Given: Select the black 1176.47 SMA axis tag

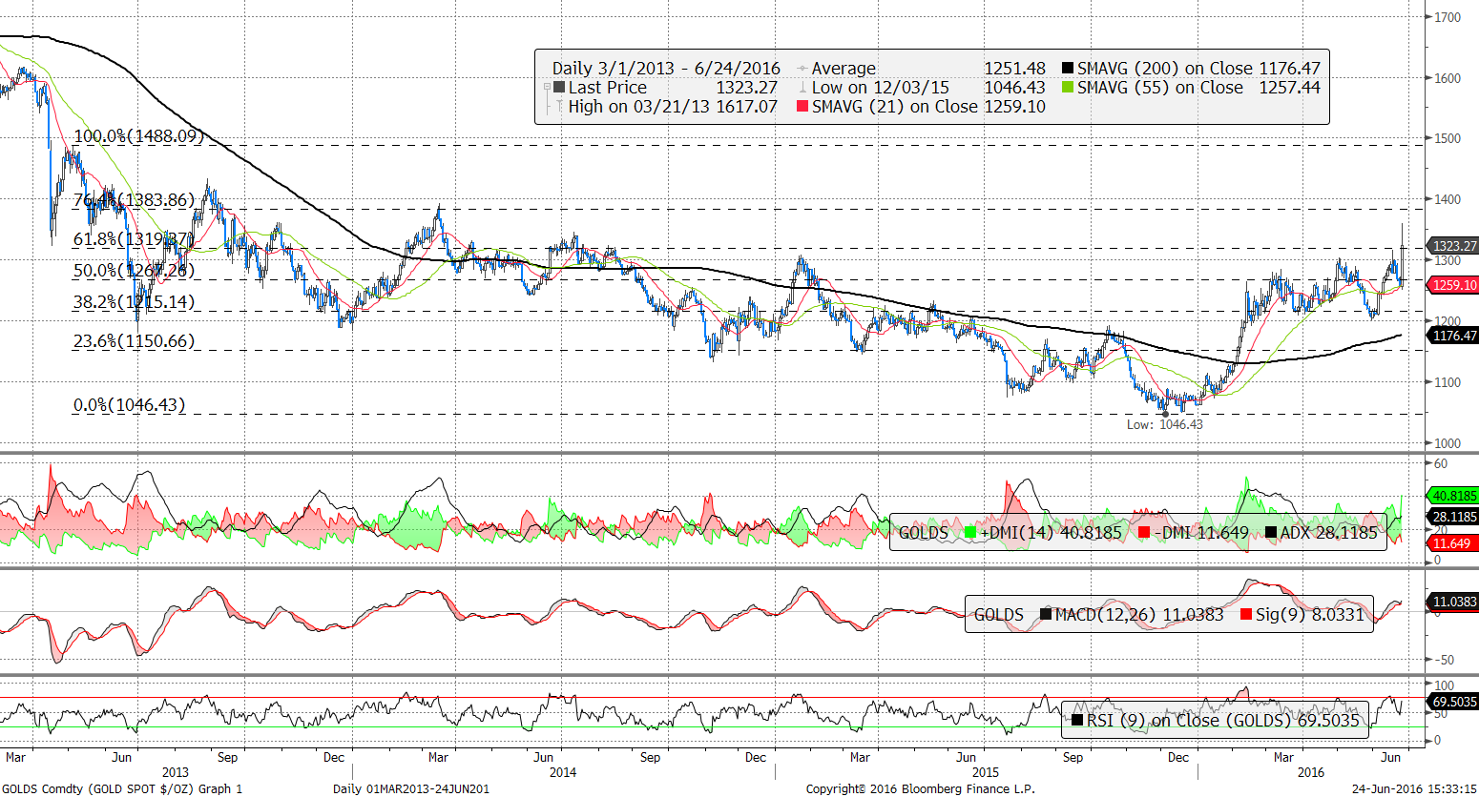Looking at the screenshot, I should coord(1451,336).
